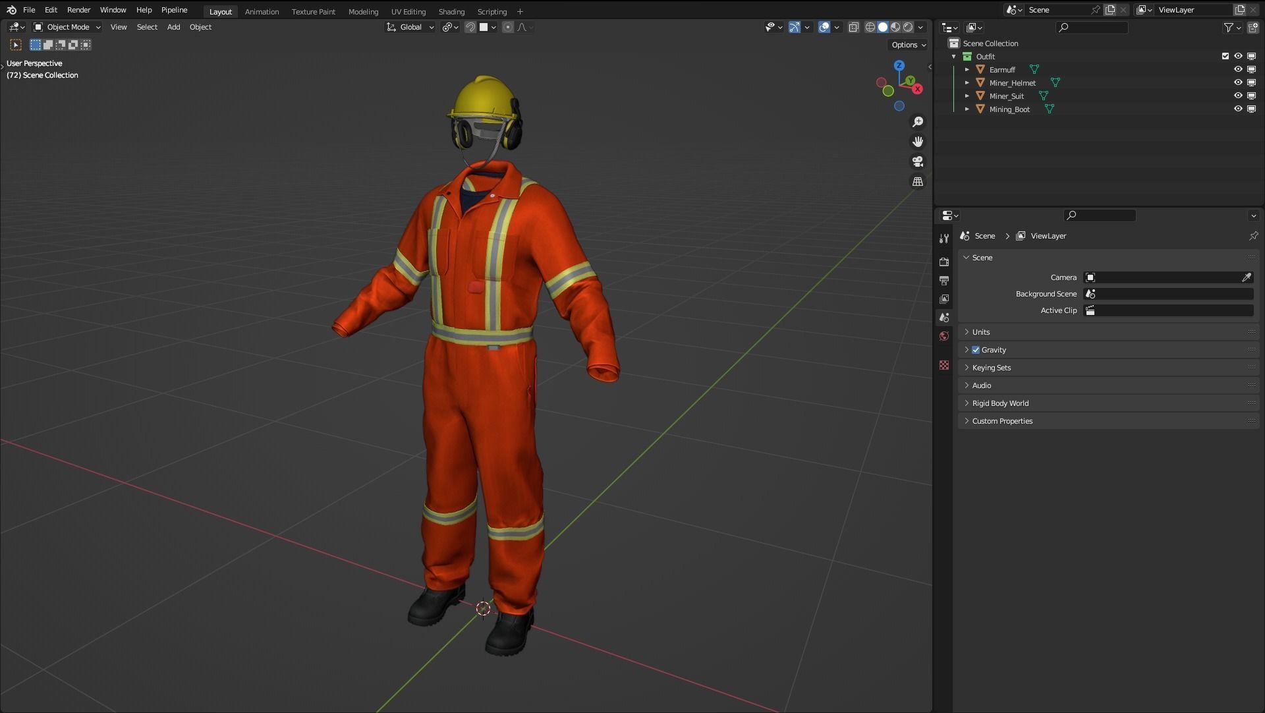Click the Options button in viewport

pos(908,45)
